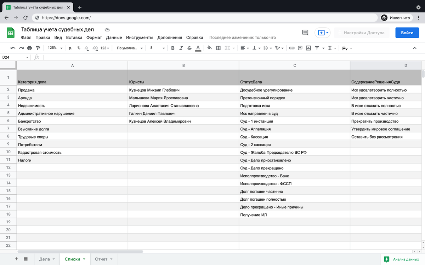The width and height of the screenshot is (425, 265).
Task: Open the Данные menu
Action: click(114, 37)
